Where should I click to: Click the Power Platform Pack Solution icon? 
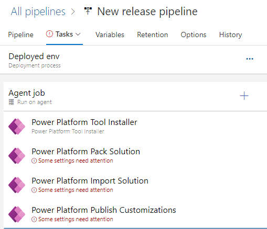coord(17,156)
